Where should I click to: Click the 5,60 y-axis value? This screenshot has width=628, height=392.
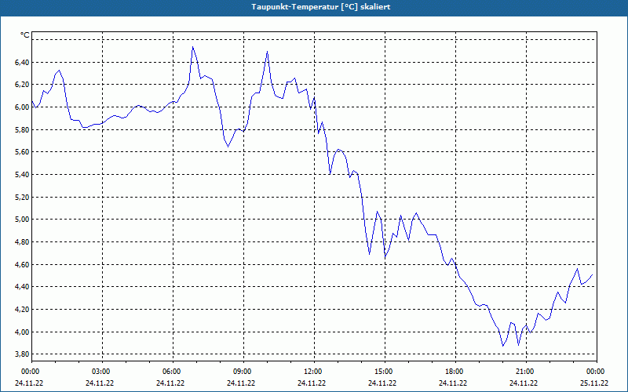point(21,152)
